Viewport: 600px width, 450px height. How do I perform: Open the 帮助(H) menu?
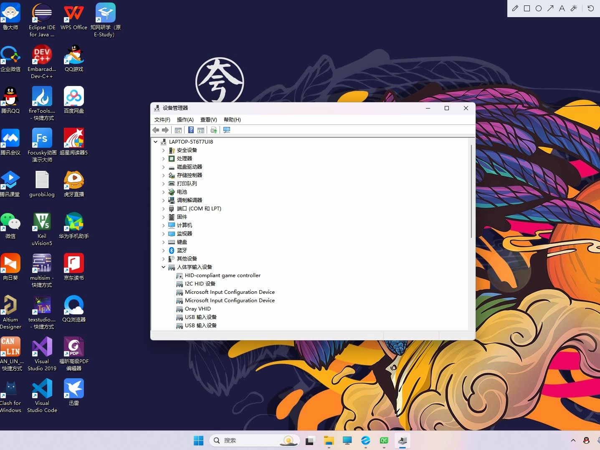click(232, 120)
